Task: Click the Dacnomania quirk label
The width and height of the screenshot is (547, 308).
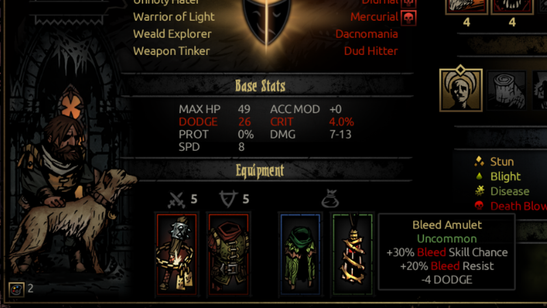Action: [366, 34]
